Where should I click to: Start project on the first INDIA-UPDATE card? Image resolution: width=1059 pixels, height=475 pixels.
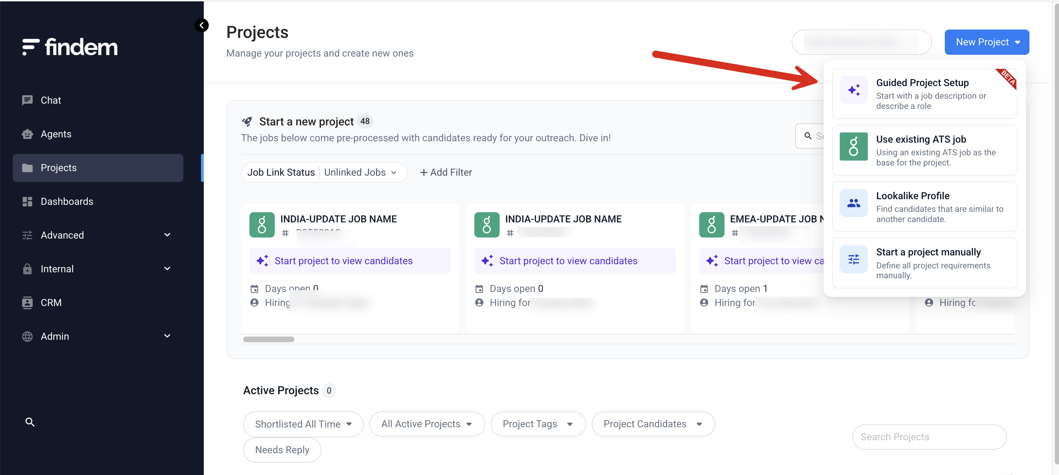[x=350, y=261]
